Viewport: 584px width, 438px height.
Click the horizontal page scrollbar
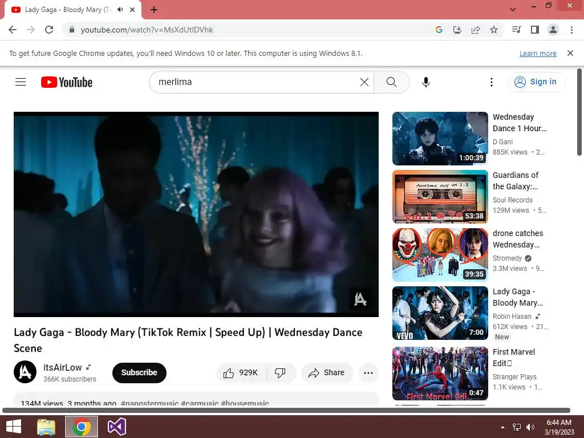pos(286,411)
